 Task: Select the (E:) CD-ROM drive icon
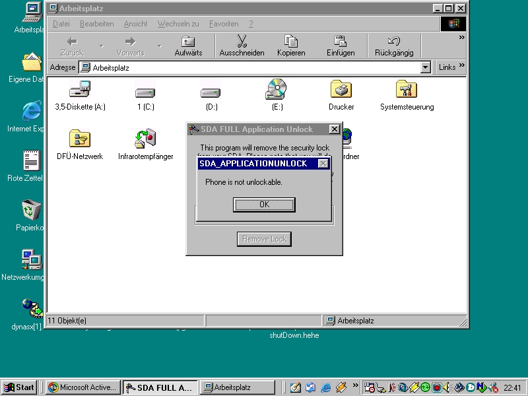pyautogui.click(x=276, y=89)
